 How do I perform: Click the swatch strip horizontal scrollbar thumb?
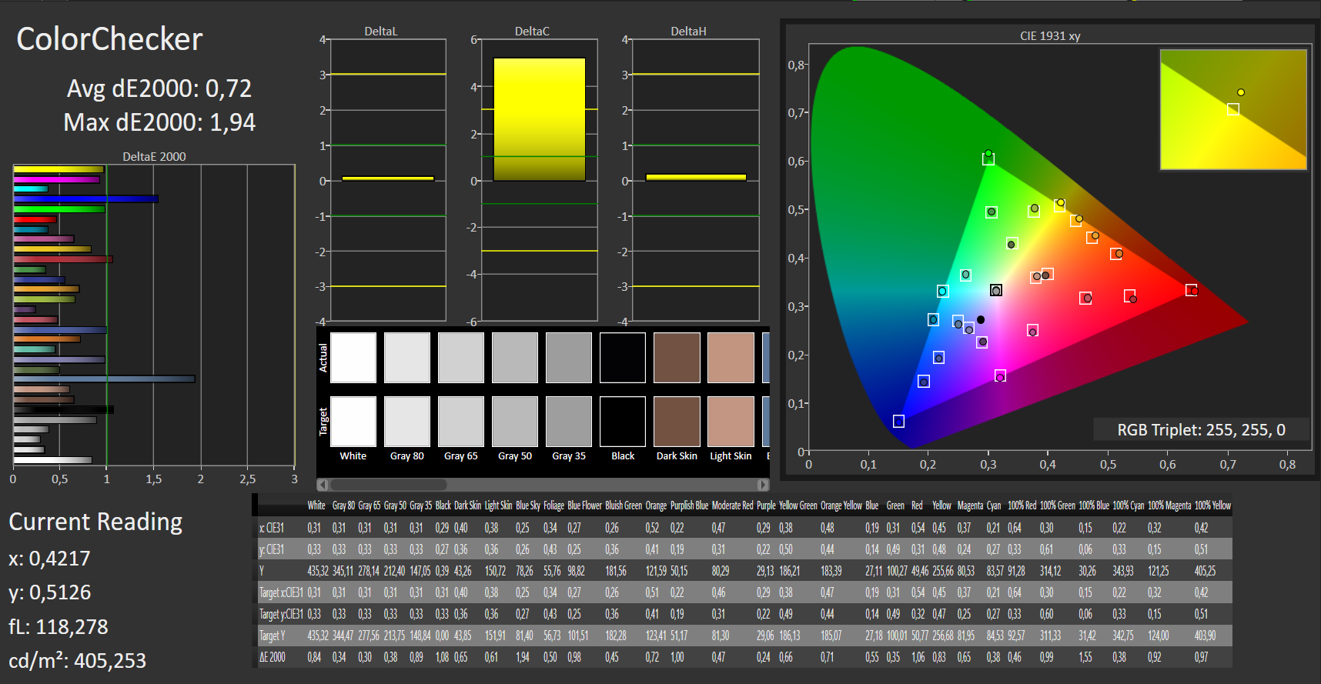coord(388,485)
